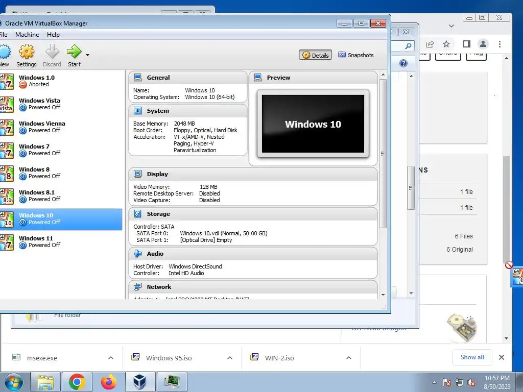Select the Windows 8.1 VM entry
Viewport: 523px width, 392px height.
61,196
